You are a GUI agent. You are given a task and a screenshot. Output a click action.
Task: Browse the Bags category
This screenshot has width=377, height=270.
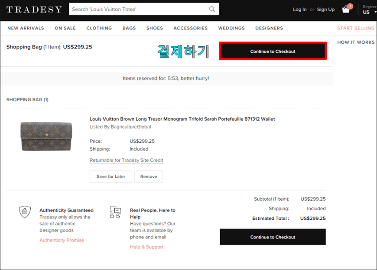pos(129,28)
